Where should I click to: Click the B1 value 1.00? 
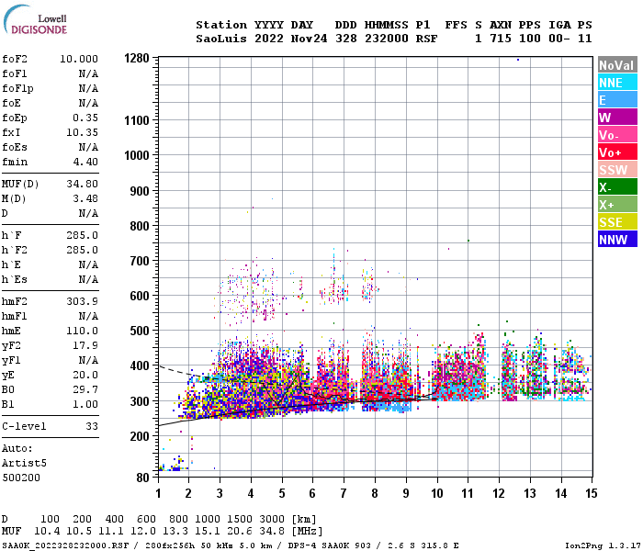pyautogui.click(x=85, y=404)
